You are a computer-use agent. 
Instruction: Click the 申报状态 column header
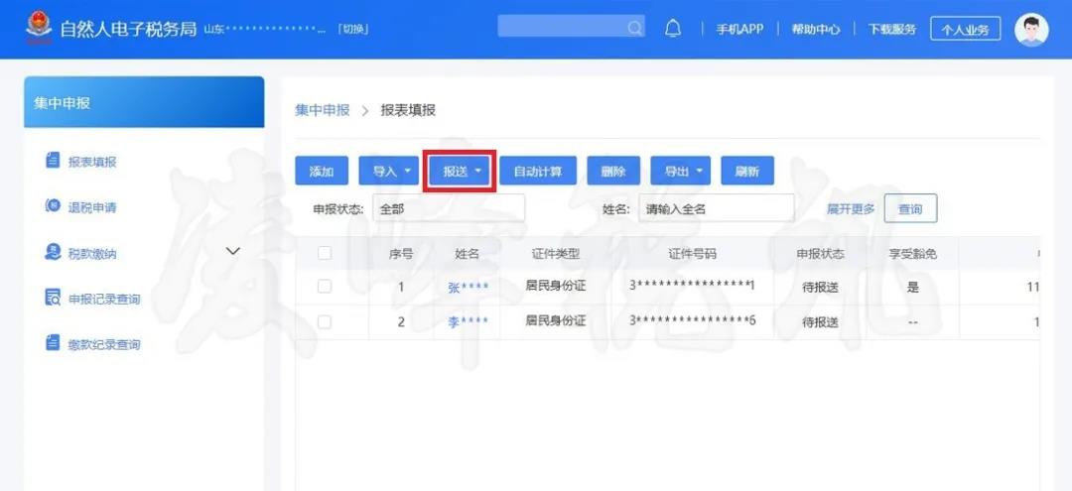click(x=820, y=254)
